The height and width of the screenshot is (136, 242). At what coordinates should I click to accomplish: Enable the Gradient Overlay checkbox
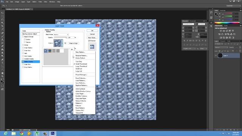coord(23,59)
